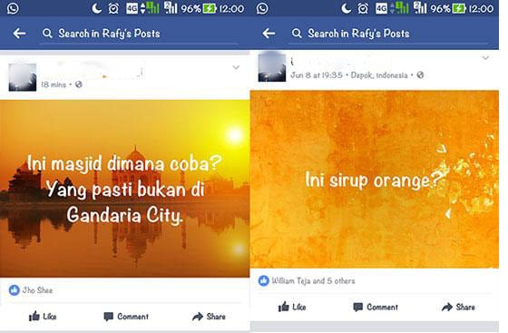Tap the back arrow on the left screen
This screenshot has width=508, height=333.
pyautogui.click(x=19, y=33)
